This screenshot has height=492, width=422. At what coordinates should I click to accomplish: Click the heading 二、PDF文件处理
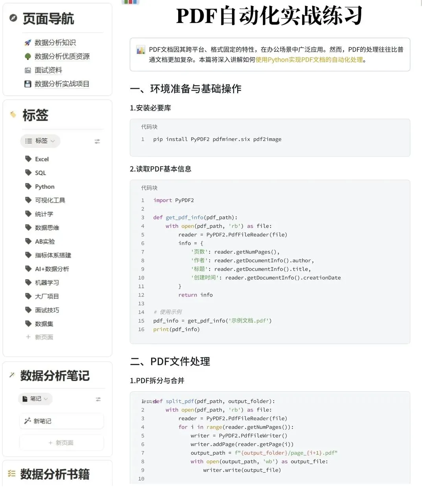click(170, 361)
